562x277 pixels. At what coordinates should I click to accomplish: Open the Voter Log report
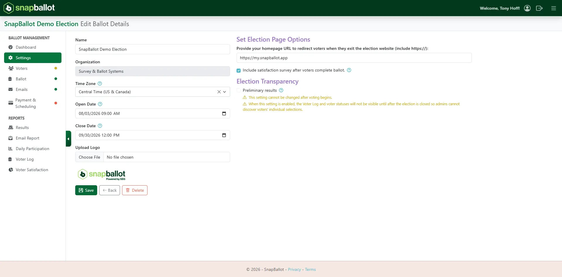[33, 159]
